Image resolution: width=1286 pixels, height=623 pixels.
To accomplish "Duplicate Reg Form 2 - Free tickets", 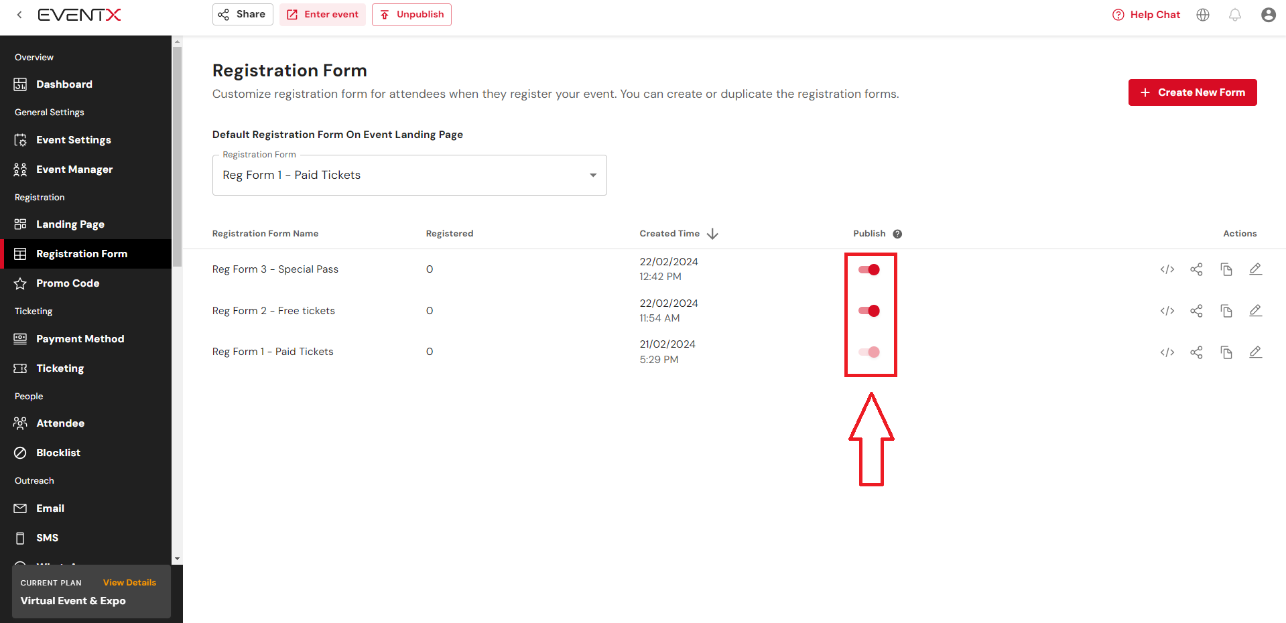I will [x=1226, y=311].
